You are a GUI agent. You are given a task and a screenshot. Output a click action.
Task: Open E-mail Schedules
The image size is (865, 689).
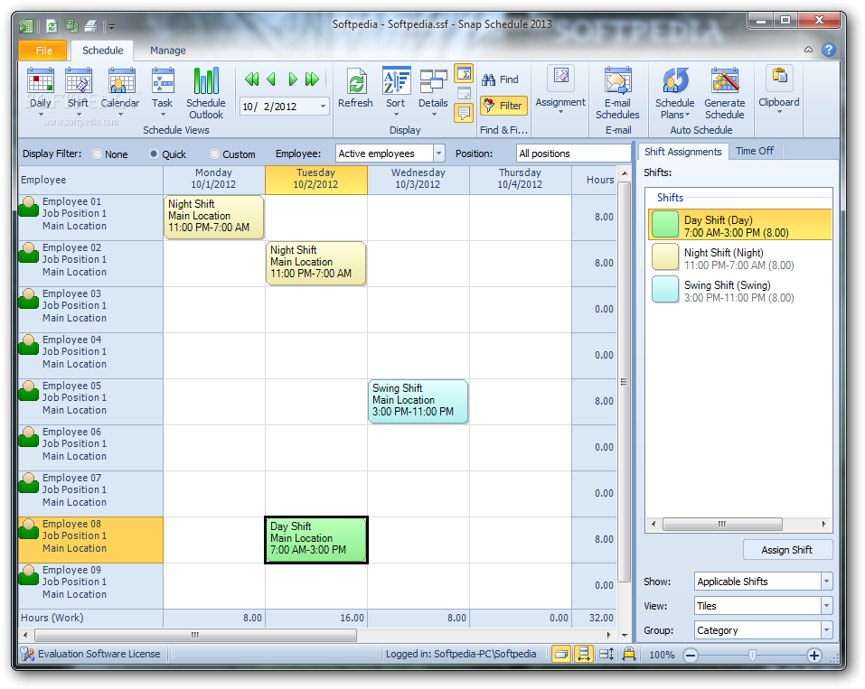coord(618,93)
